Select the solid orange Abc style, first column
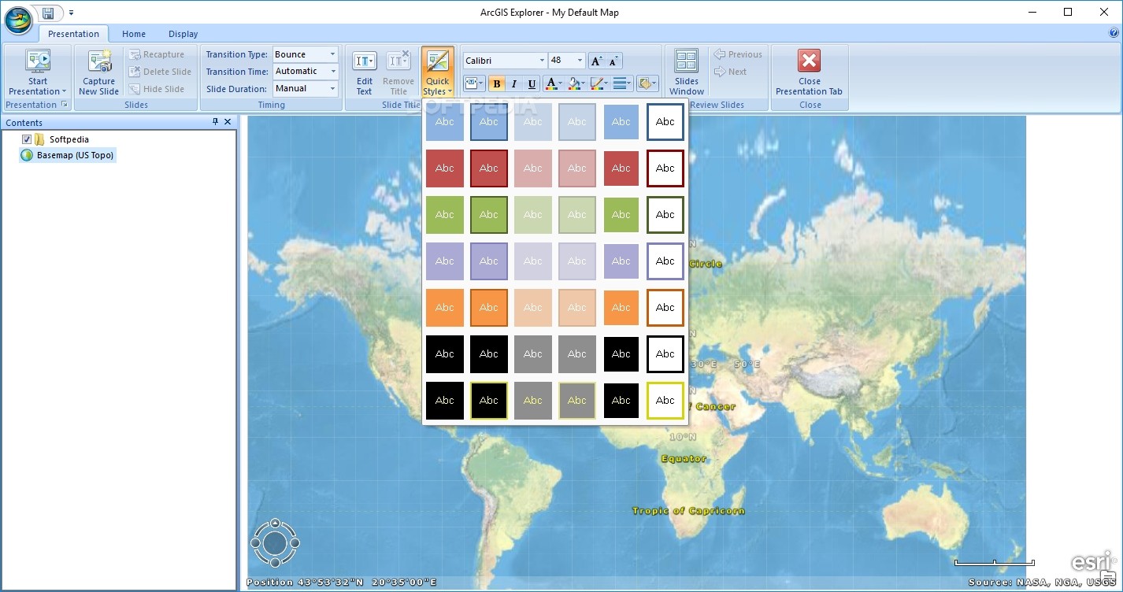 coord(445,308)
